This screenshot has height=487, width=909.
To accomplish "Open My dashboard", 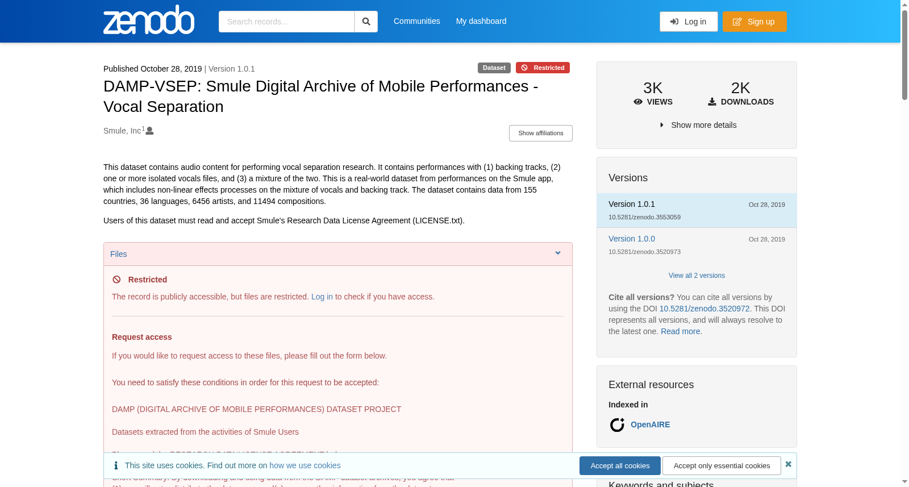I will coord(481,21).
